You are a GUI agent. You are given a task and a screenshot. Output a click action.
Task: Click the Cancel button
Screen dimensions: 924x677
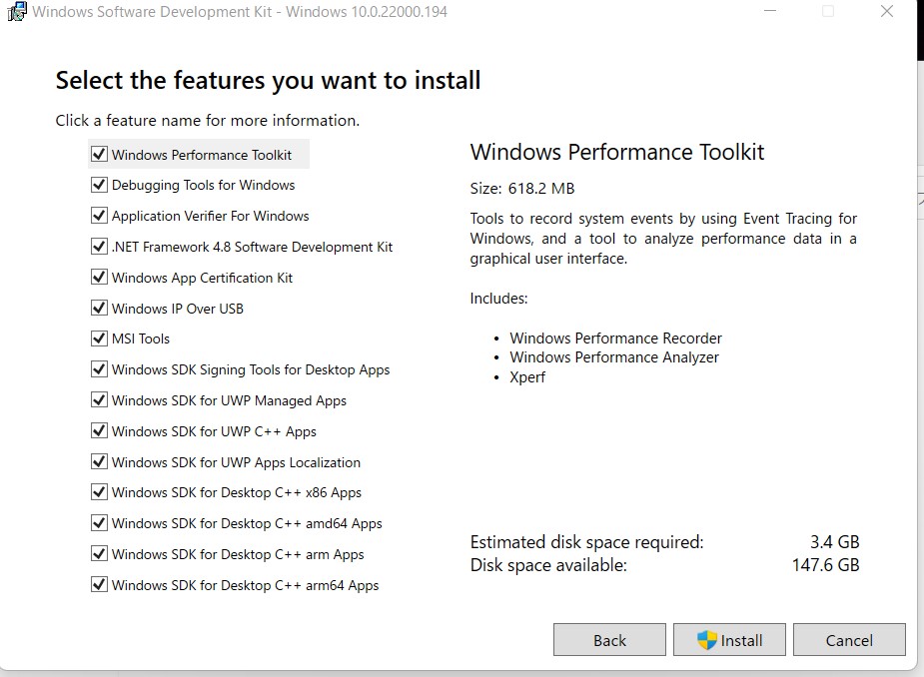pos(849,641)
